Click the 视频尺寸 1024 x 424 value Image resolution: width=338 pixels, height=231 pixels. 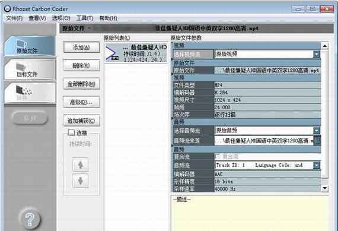[x=267, y=100]
